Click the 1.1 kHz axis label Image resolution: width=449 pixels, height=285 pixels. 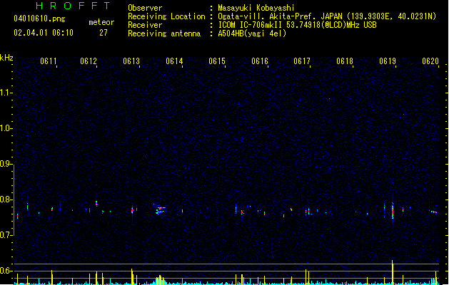pyautogui.click(x=6, y=93)
